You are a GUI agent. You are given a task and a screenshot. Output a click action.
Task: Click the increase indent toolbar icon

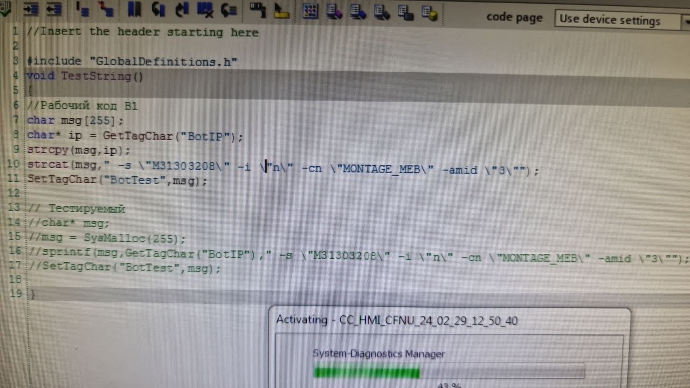[31, 10]
